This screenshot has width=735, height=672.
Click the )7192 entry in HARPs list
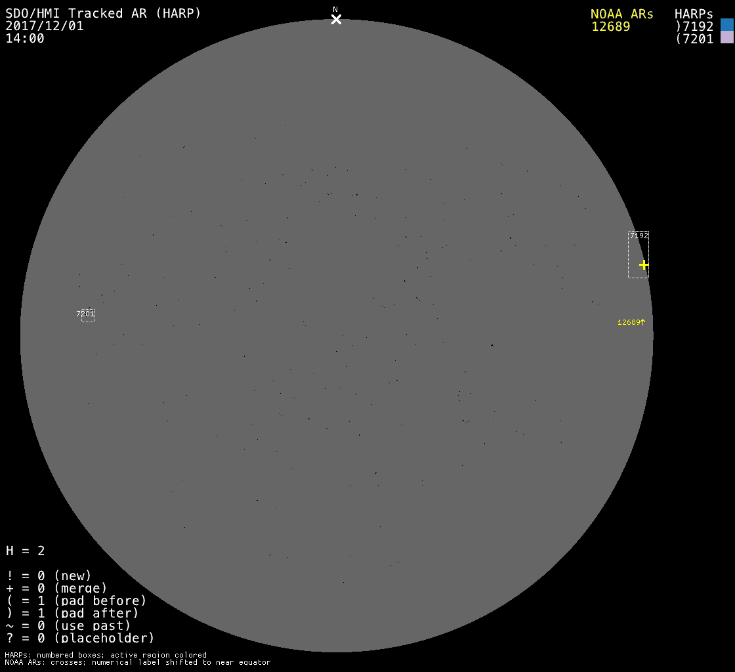click(694, 26)
